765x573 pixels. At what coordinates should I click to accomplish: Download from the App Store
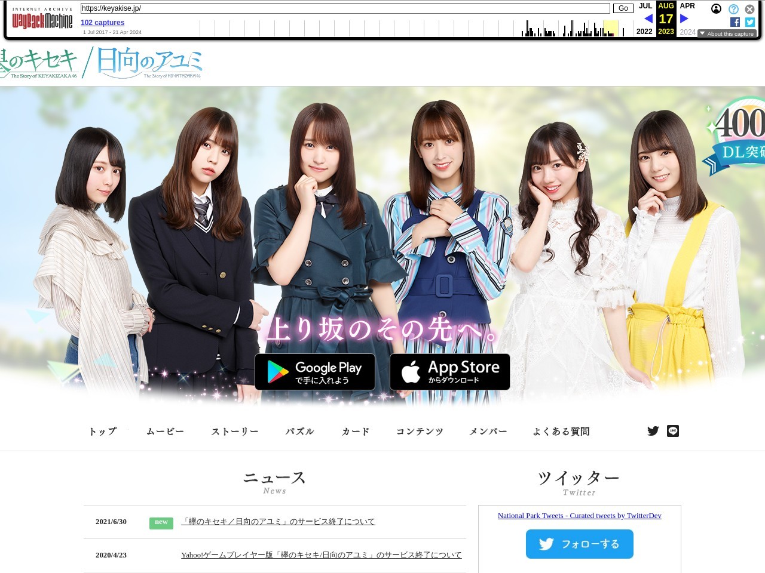[x=450, y=372]
